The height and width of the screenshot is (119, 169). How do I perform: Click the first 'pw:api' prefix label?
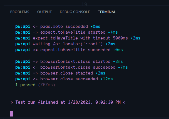point(23,26)
